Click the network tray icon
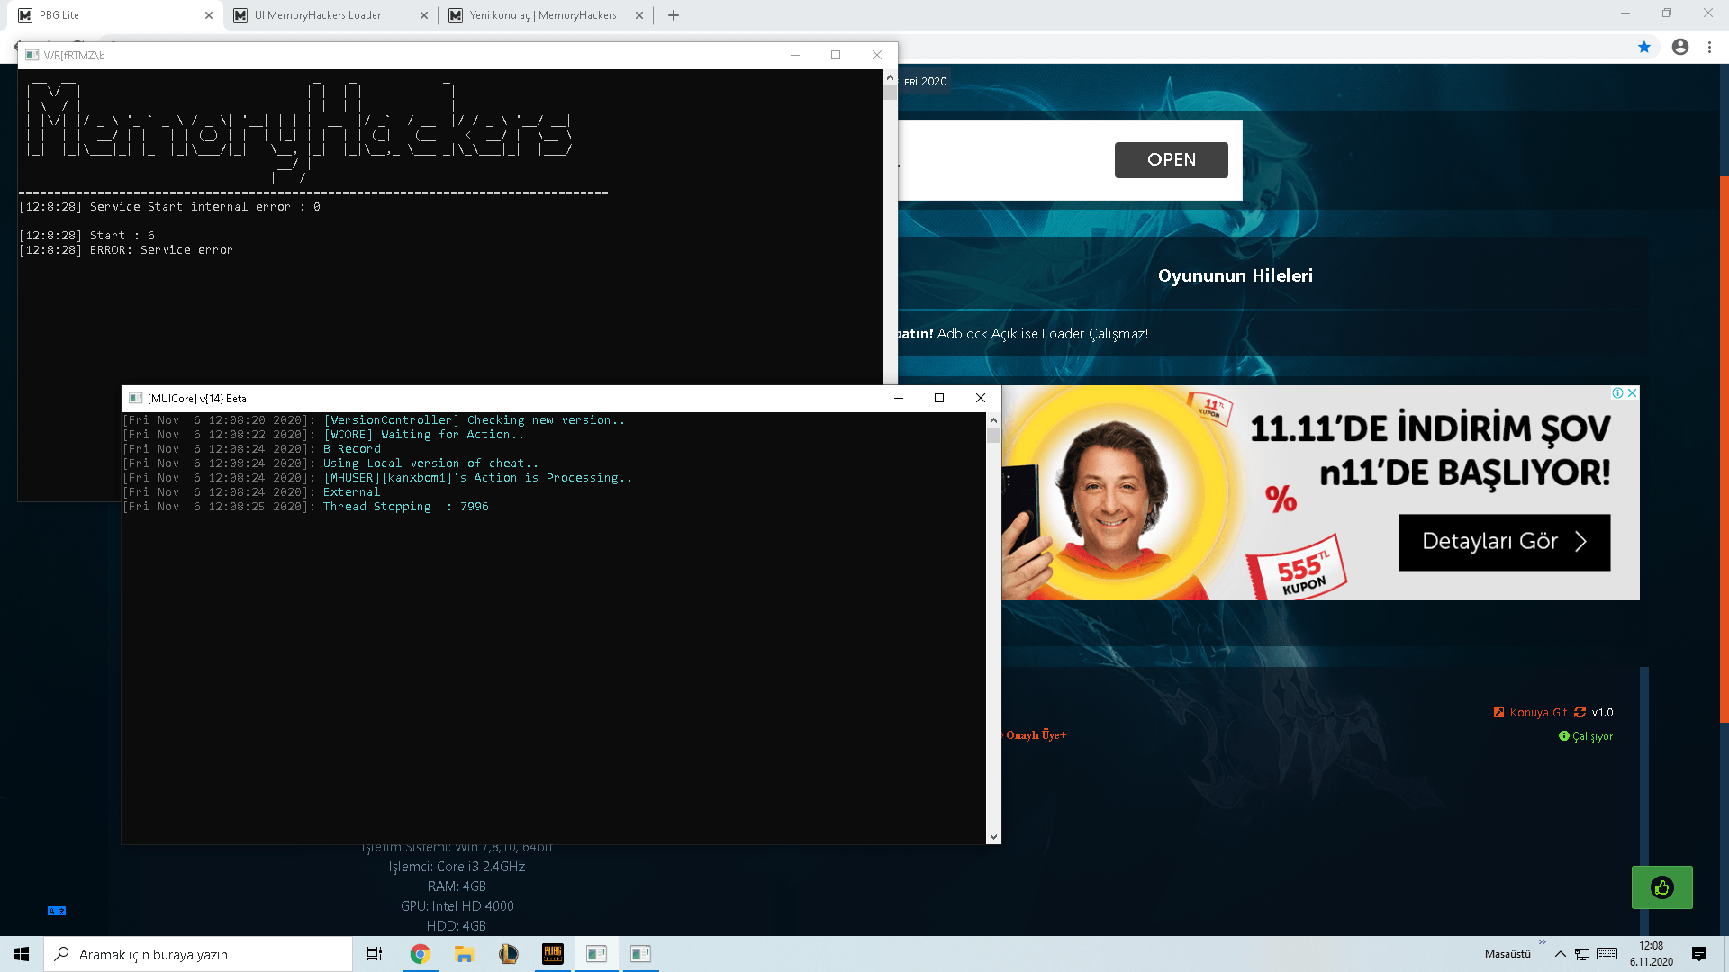Viewport: 1729px width, 972px height. 1582,954
